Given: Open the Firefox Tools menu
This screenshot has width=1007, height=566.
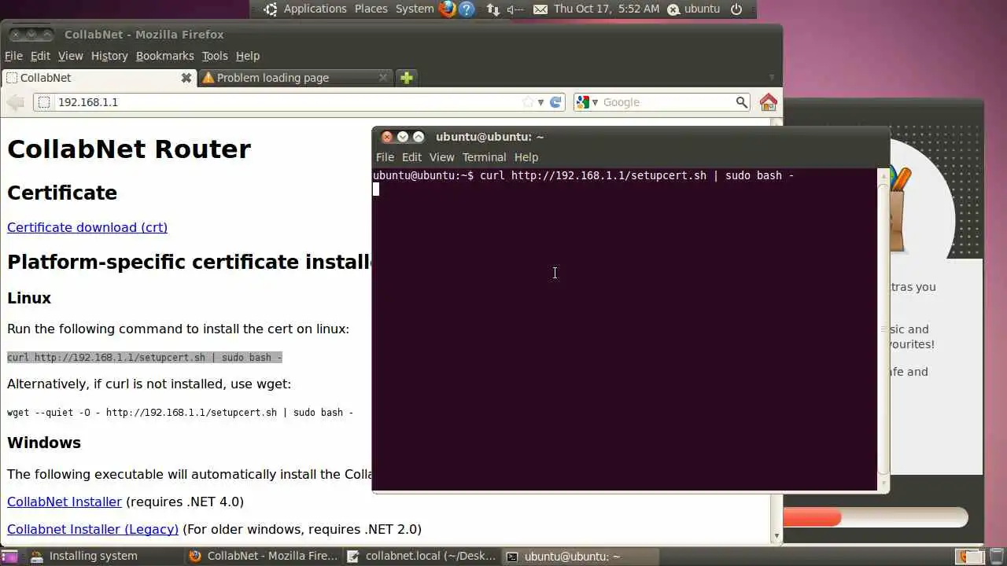Looking at the screenshot, I should click(x=215, y=56).
